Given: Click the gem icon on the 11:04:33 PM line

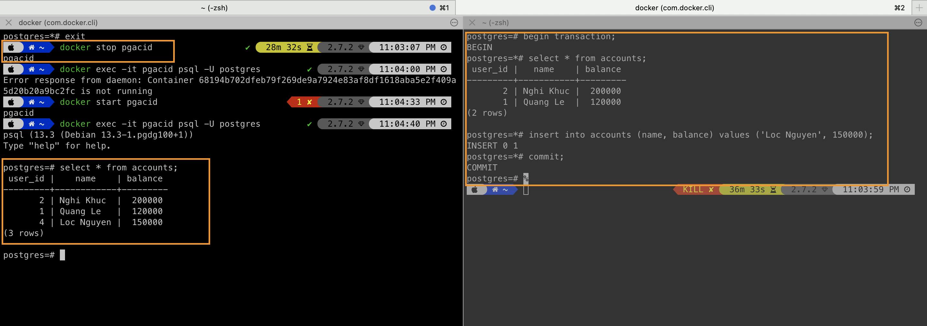Looking at the screenshot, I should 361,102.
